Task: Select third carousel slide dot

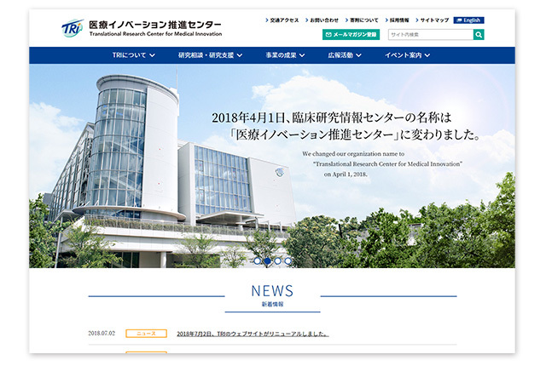Action: click(277, 260)
